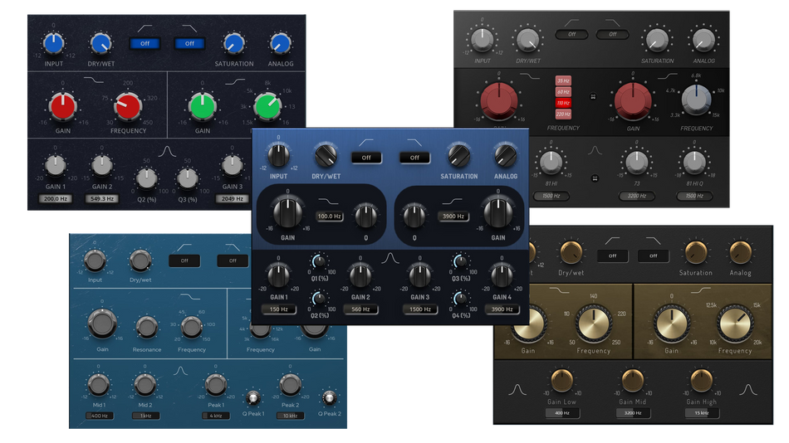Screen dimensions: 789x443
Task: Click the bell curve icon in the gray skin
Action: click(595, 150)
